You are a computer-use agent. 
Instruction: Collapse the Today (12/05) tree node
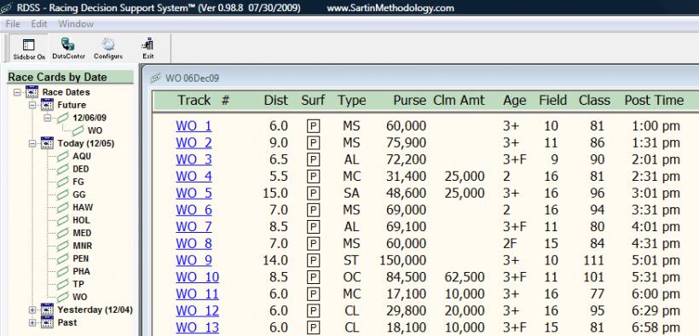pos(32,143)
